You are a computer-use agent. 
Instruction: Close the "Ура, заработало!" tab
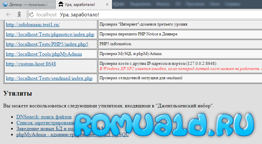pyautogui.click(x=107, y=5)
